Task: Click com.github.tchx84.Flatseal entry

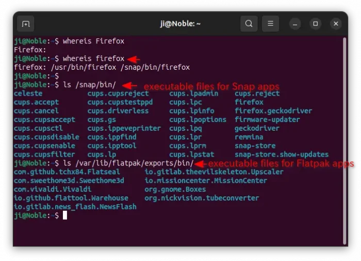Action: tap(67, 172)
